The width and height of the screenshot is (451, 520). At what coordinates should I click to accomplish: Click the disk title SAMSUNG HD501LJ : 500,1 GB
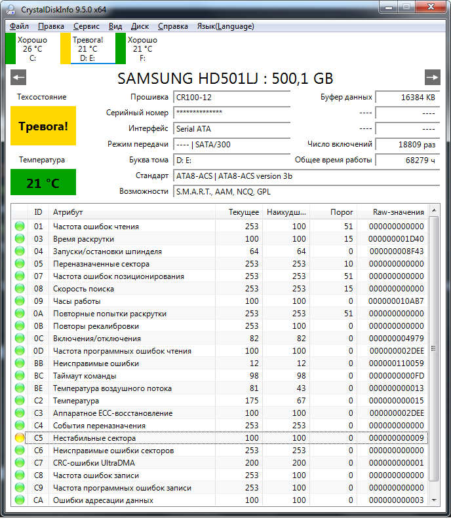point(226,79)
